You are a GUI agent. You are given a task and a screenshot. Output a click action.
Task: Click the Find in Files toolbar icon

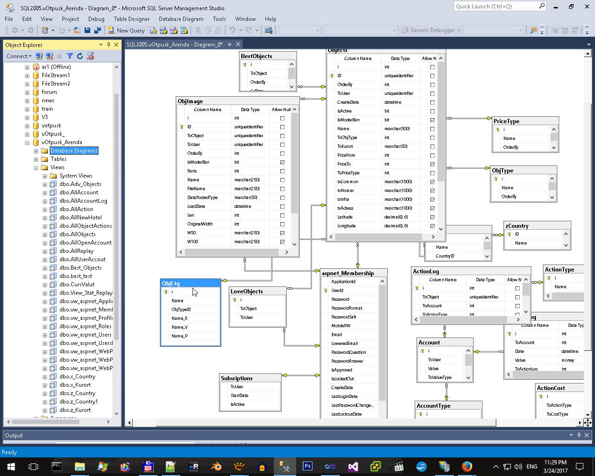click(534, 30)
